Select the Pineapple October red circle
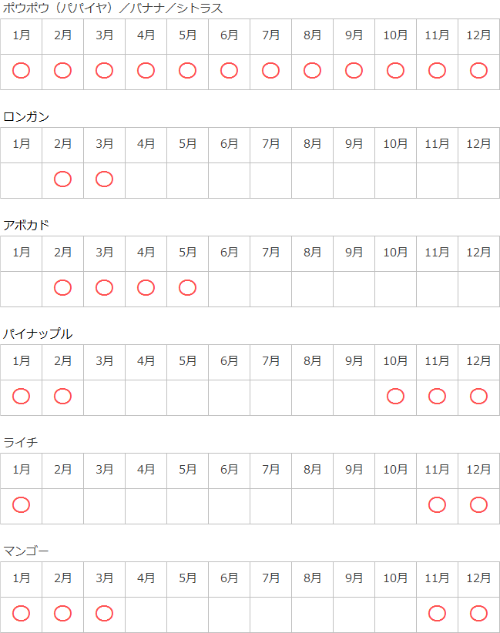 tap(395, 397)
